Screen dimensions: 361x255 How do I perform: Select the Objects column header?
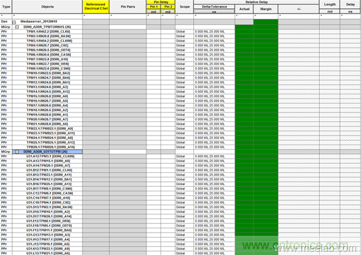[47, 6]
